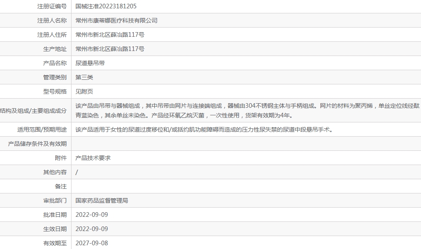
Task: Click the 生效日期 value 2022-09-09
Action: (92, 229)
